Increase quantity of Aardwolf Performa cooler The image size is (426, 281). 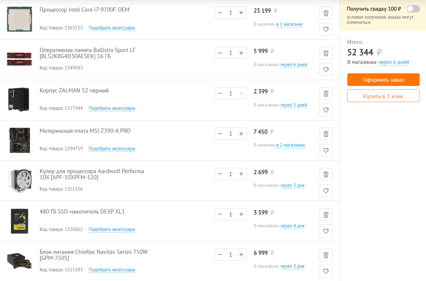point(241,174)
